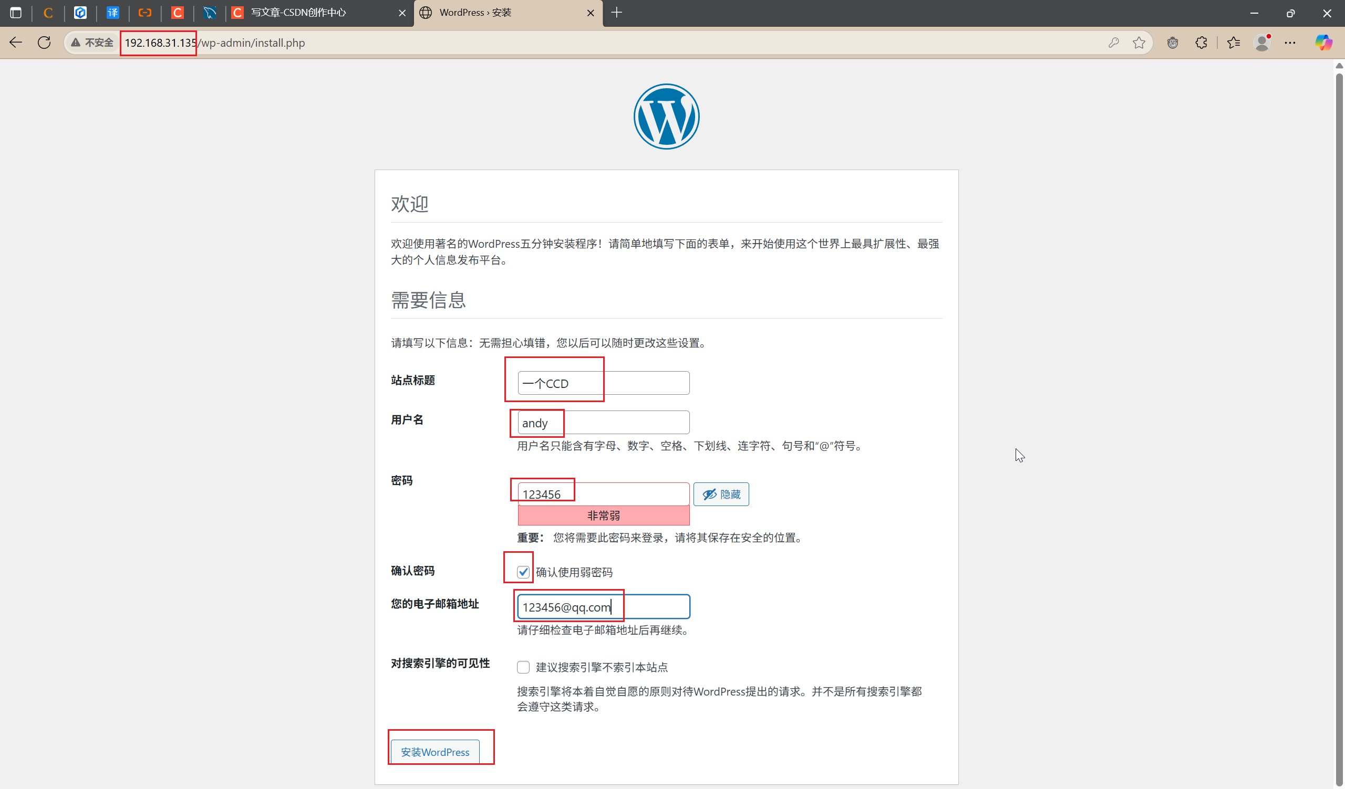Click the Tampermonkey extension icon
Image resolution: width=1345 pixels, height=789 pixels.
(1173, 43)
